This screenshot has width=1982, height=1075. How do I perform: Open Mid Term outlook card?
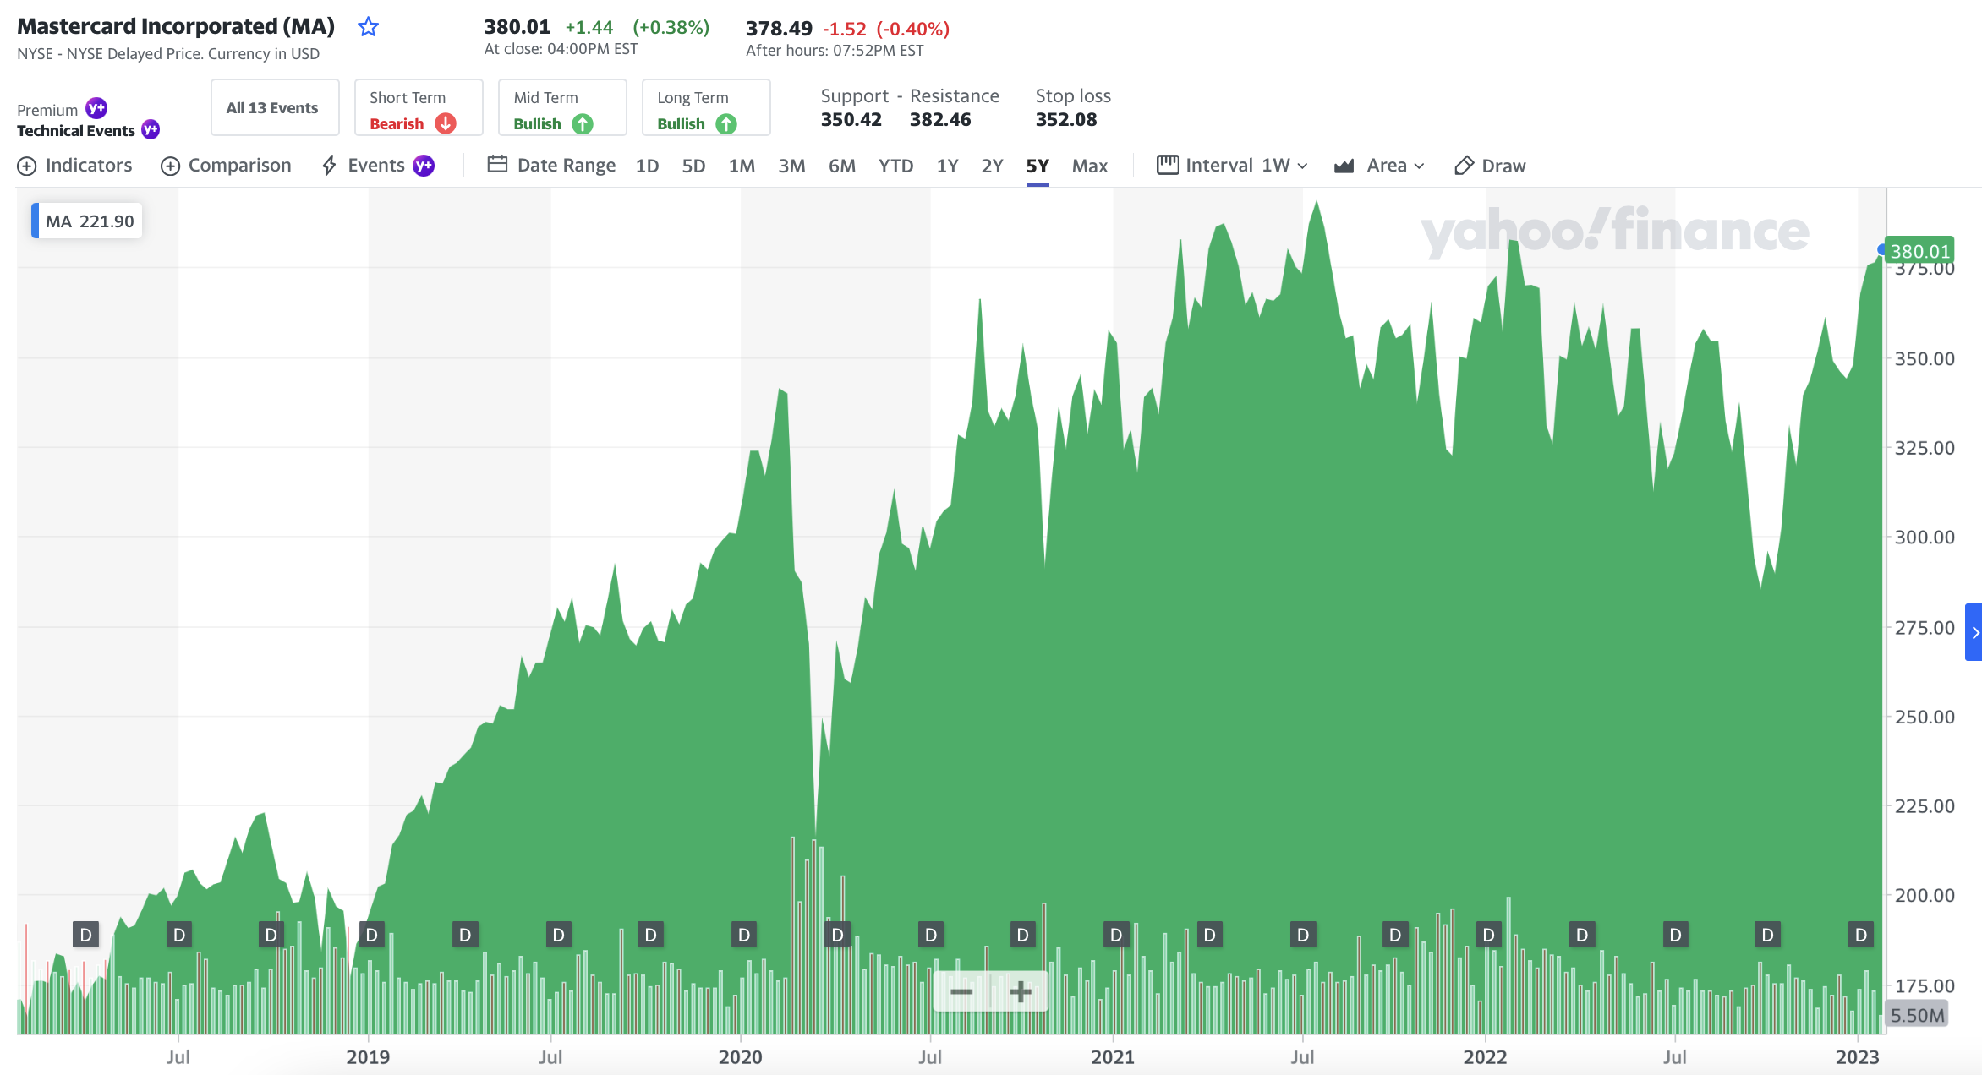point(562,107)
